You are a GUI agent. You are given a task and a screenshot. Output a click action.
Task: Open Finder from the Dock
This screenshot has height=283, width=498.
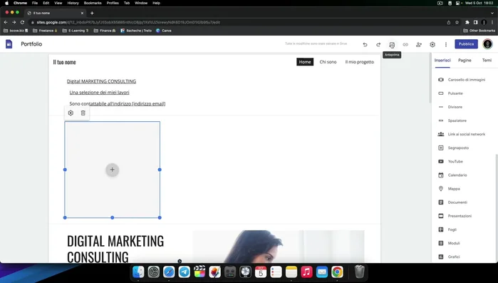138,272
